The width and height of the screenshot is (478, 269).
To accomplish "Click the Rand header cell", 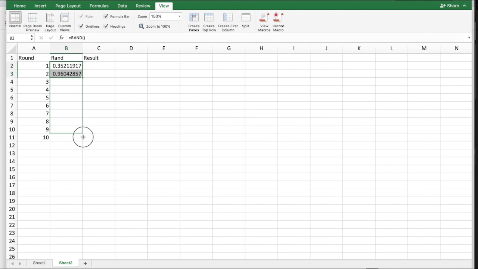I will 66,58.
